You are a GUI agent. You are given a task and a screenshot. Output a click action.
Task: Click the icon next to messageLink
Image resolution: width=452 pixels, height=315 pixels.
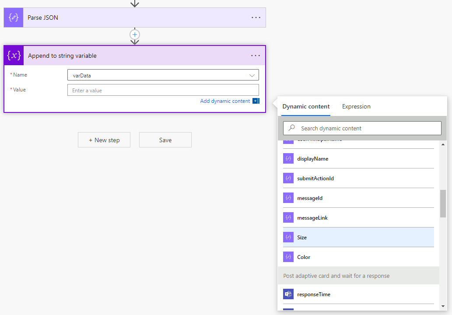288,218
